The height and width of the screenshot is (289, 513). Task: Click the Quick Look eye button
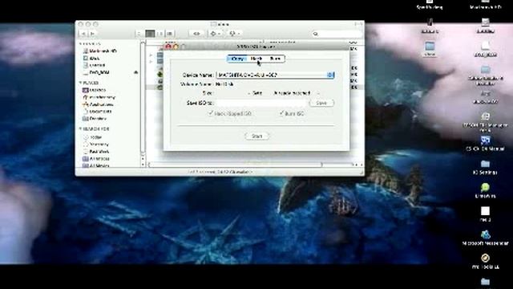(196, 34)
